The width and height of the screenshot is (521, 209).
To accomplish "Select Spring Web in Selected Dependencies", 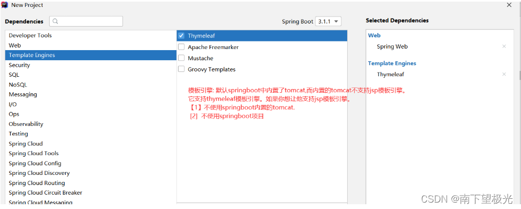I will (392, 46).
